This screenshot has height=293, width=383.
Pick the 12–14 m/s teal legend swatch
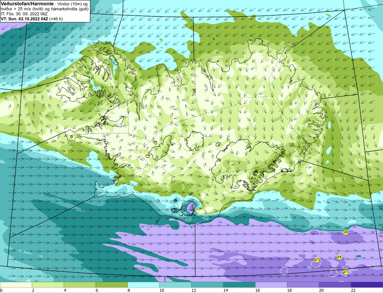207,285
